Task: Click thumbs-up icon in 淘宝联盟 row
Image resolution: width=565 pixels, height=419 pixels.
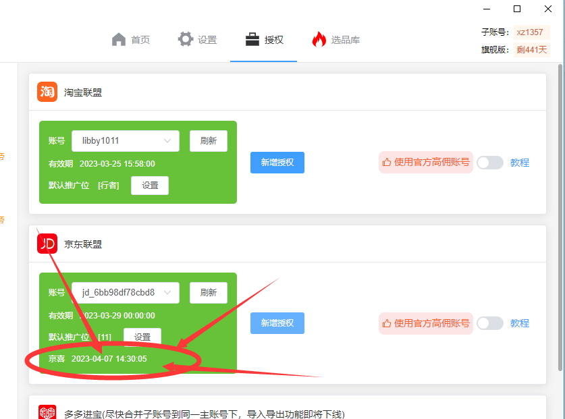Action: pyautogui.click(x=387, y=162)
